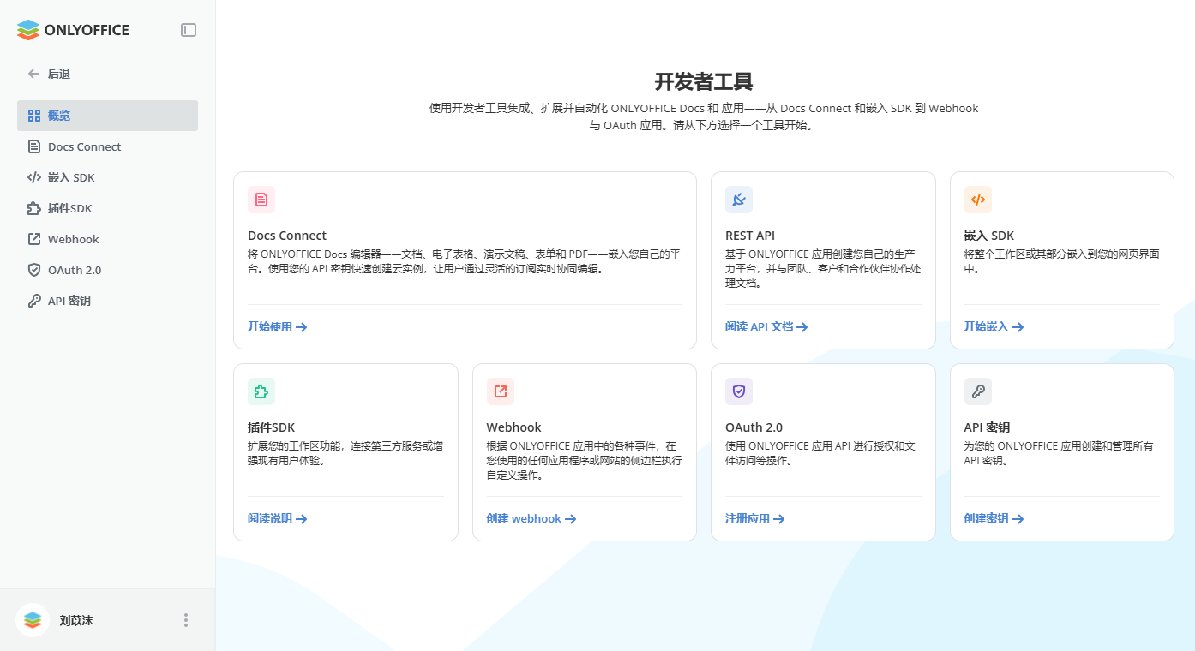
Task: Click the back arrow icon beside 后退
Action: pos(34,74)
